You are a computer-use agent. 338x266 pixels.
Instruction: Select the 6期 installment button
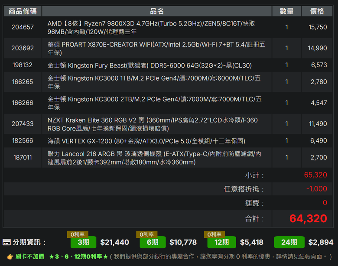click(153, 242)
